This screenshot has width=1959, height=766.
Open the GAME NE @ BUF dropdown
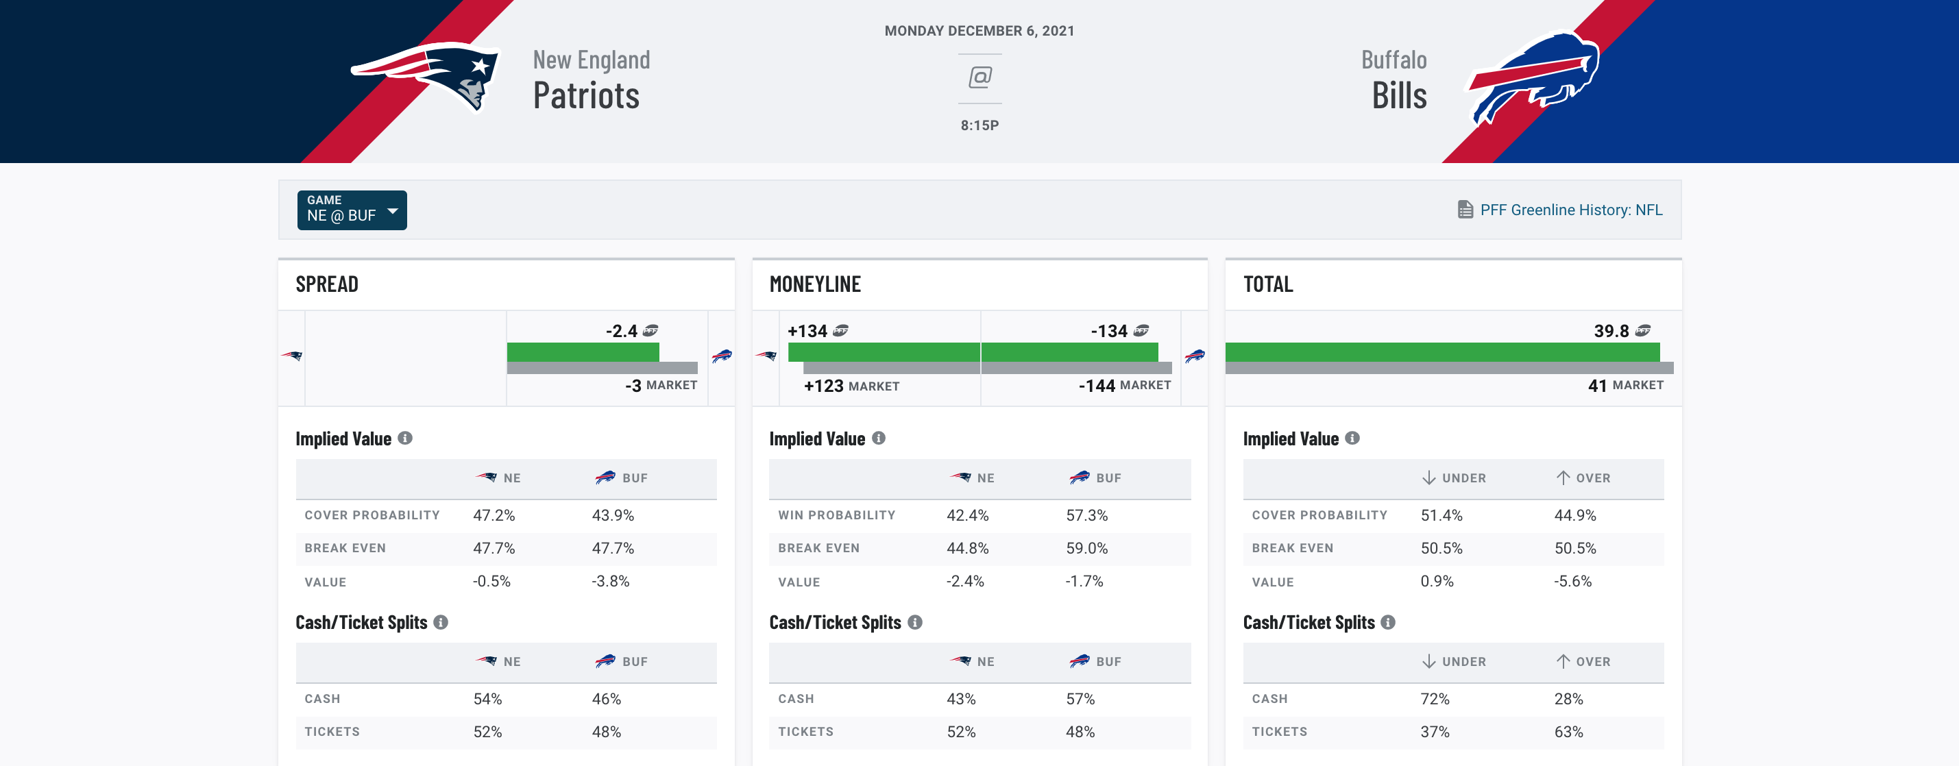(x=352, y=210)
